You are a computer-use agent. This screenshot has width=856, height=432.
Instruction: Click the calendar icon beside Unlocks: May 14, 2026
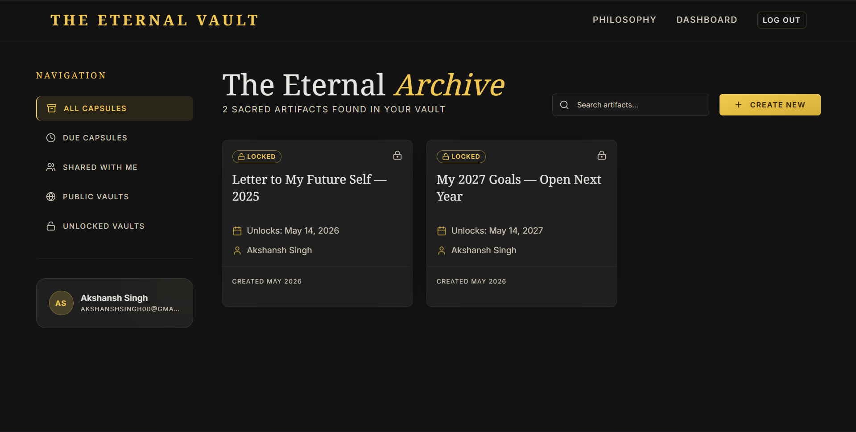tap(237, 231)
